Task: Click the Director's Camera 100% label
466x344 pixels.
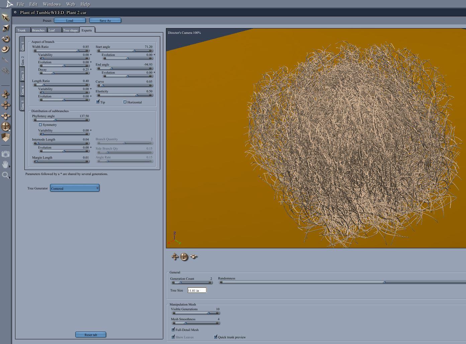Action: coord(184,33)
